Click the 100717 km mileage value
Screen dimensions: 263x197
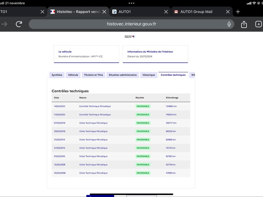click(x=171, y=123)
